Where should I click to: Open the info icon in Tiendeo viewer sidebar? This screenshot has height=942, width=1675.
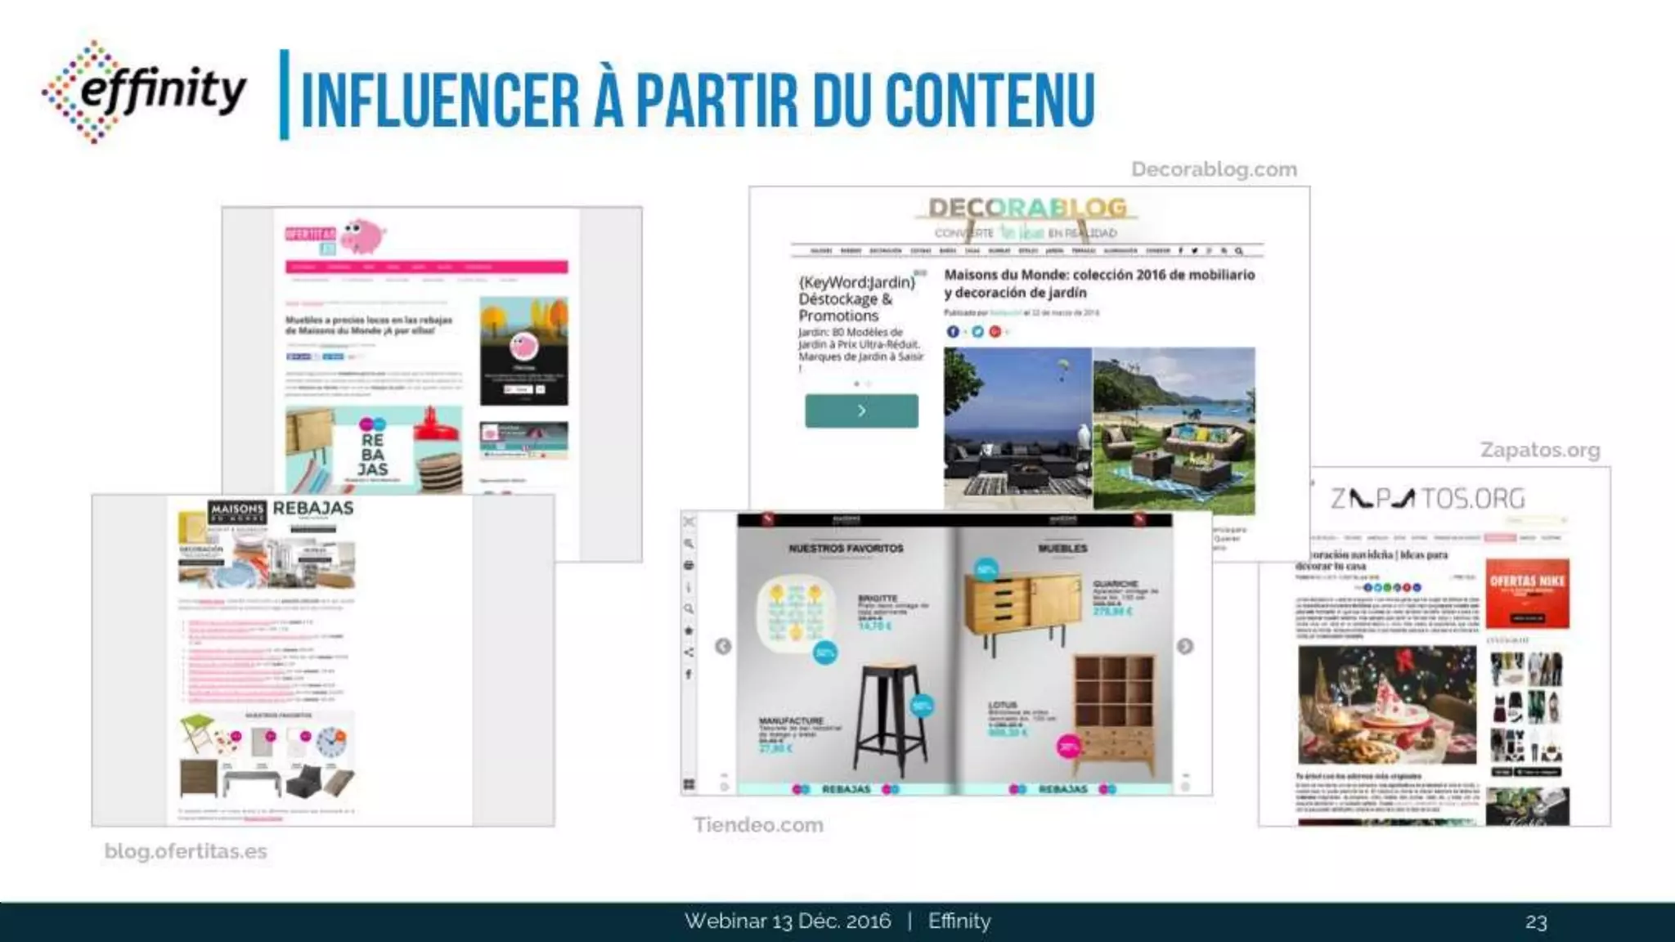point(689,587)
